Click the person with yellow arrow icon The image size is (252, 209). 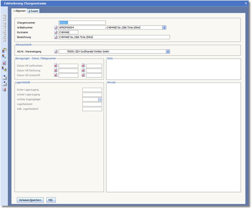[x=4, y=69]
